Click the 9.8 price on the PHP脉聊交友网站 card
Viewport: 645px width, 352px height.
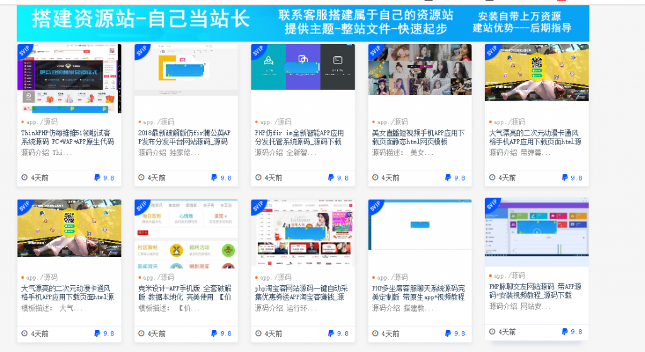pos(576,332)
